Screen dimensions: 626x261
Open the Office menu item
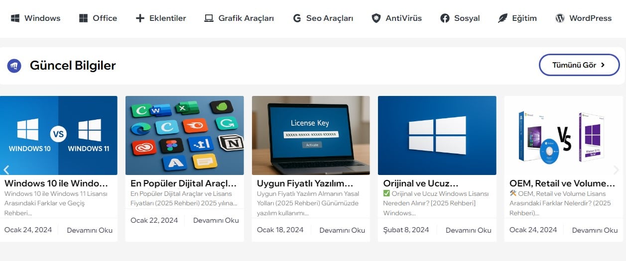[98, 18]
